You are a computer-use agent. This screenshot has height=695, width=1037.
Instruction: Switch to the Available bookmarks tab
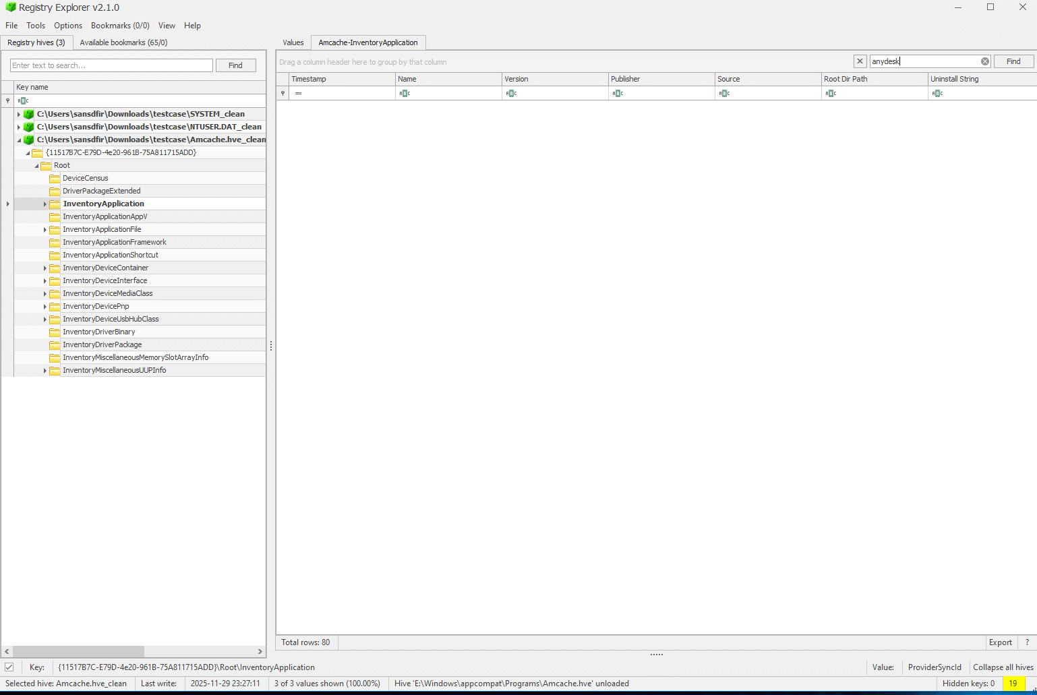coord(123,42)
